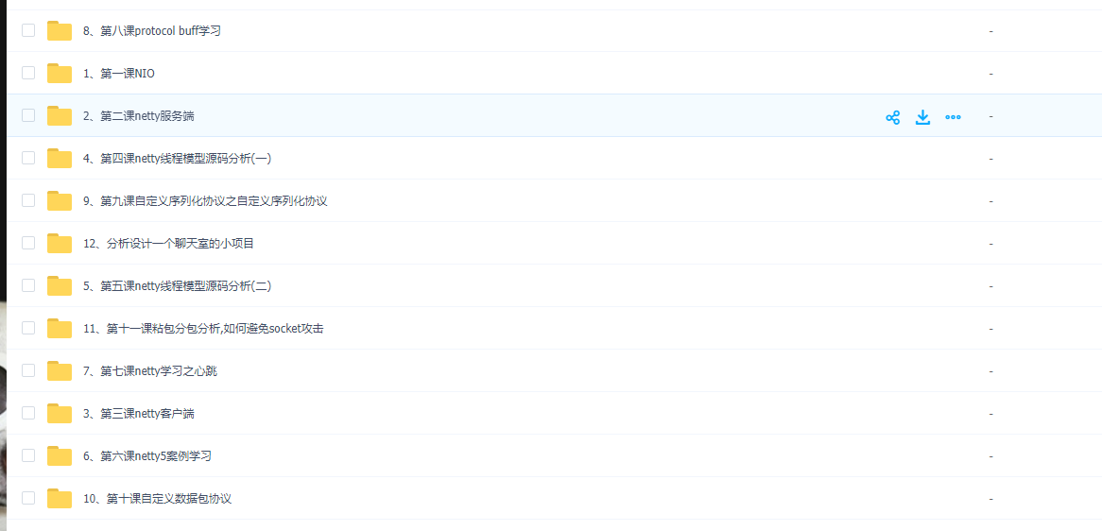Check the box beside 第十一课粘包分包分析
This screenshot has height=531, width=1102.
(x=28, y=327)
